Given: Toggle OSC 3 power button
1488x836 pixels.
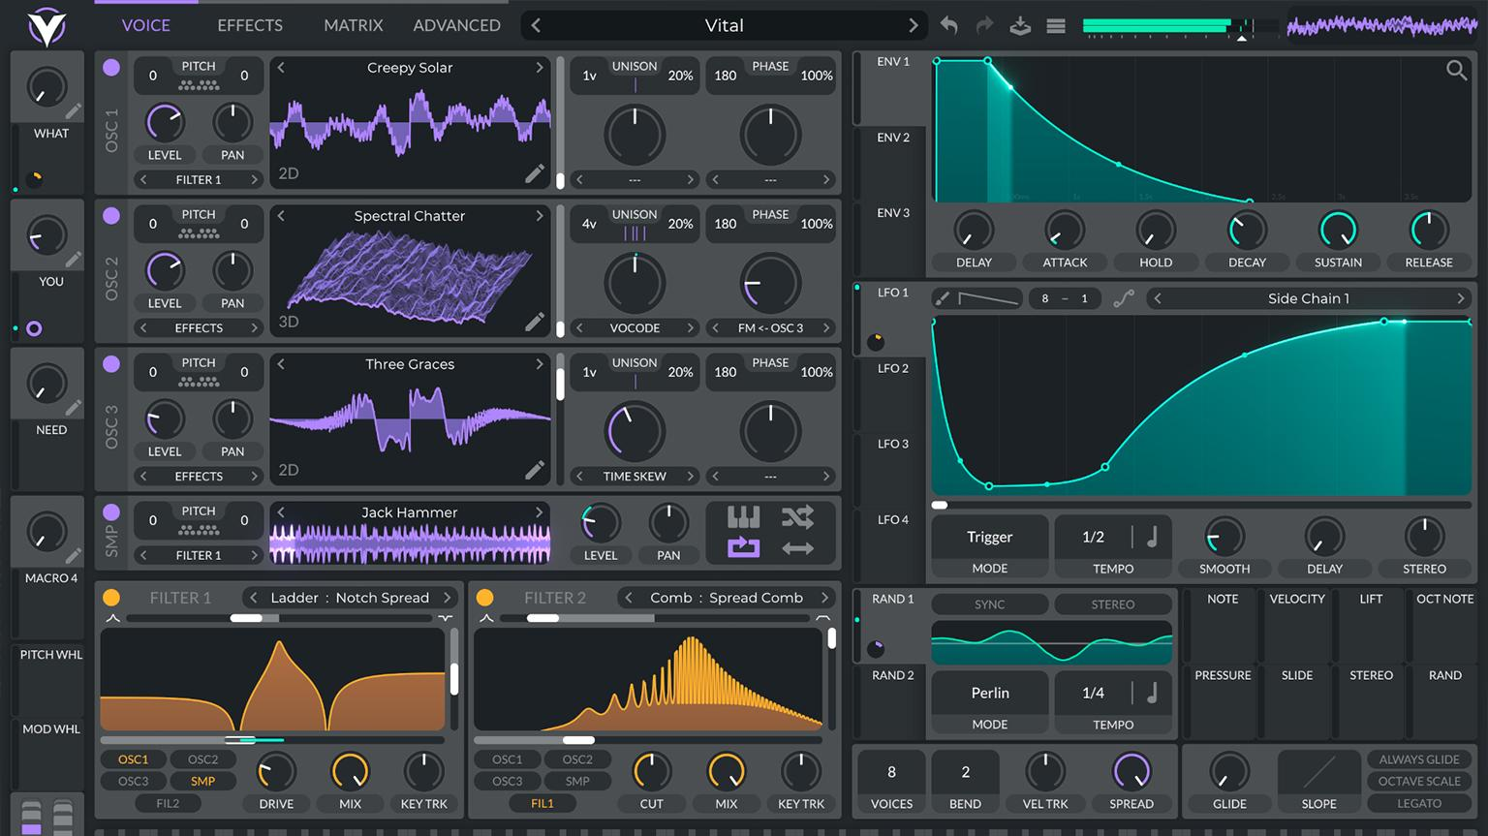Looking at the screenshot, I should pyautogui.click(x=111, y=363).
